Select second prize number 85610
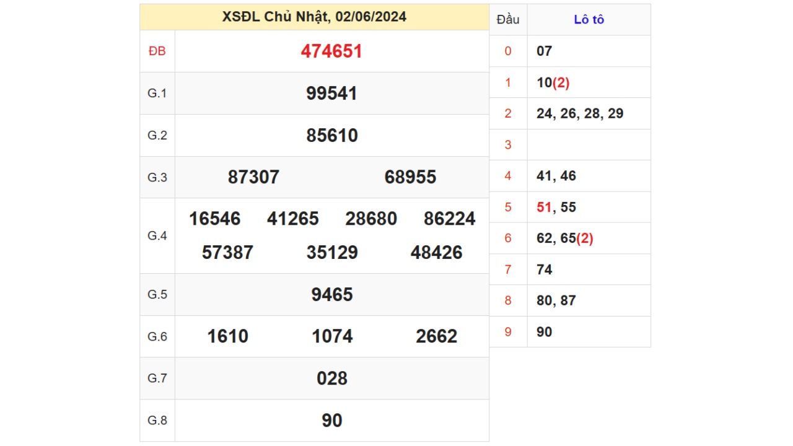This screenshot has height=446, width=793. point(331,136)
